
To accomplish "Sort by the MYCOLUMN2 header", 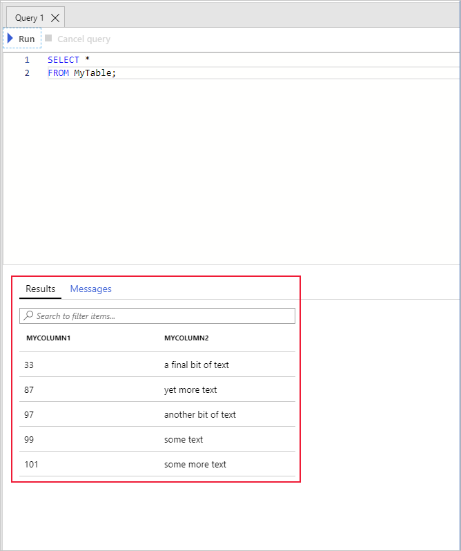I will (186, 338).
